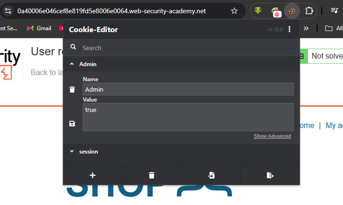Click Show Advanced link
343x205 pixels.
272,136
